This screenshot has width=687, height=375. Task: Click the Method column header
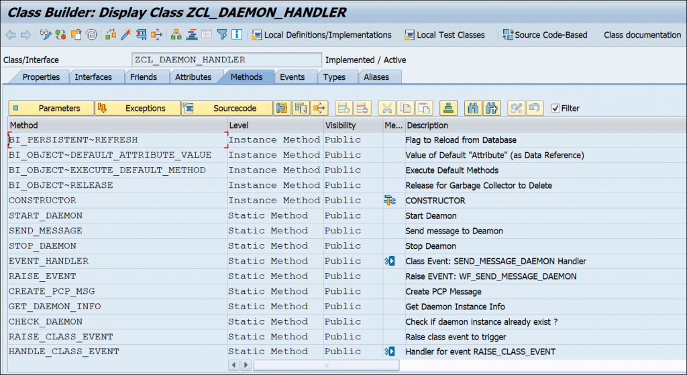(x=118, y=125)
